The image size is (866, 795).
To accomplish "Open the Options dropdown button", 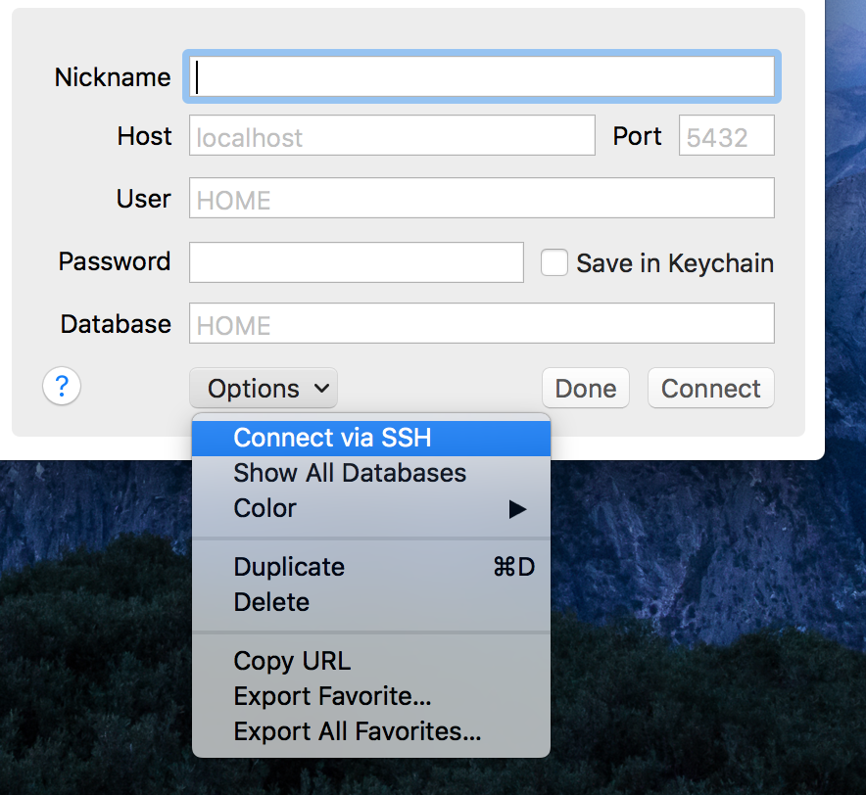I will point(264,388).
